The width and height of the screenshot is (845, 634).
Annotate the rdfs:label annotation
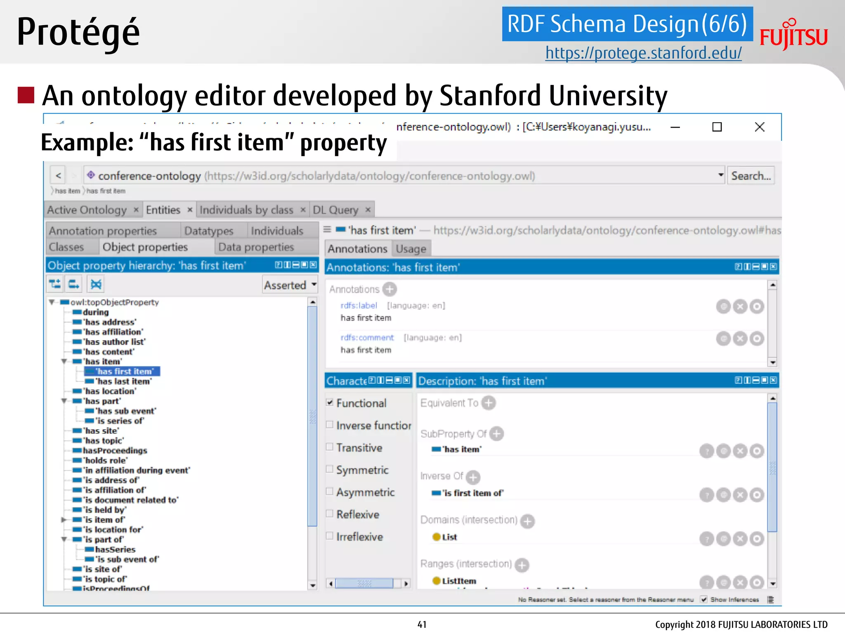[x=723, y=306]
